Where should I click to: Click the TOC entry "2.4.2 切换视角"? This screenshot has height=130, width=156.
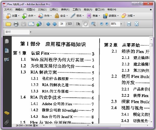coord(135,121)
